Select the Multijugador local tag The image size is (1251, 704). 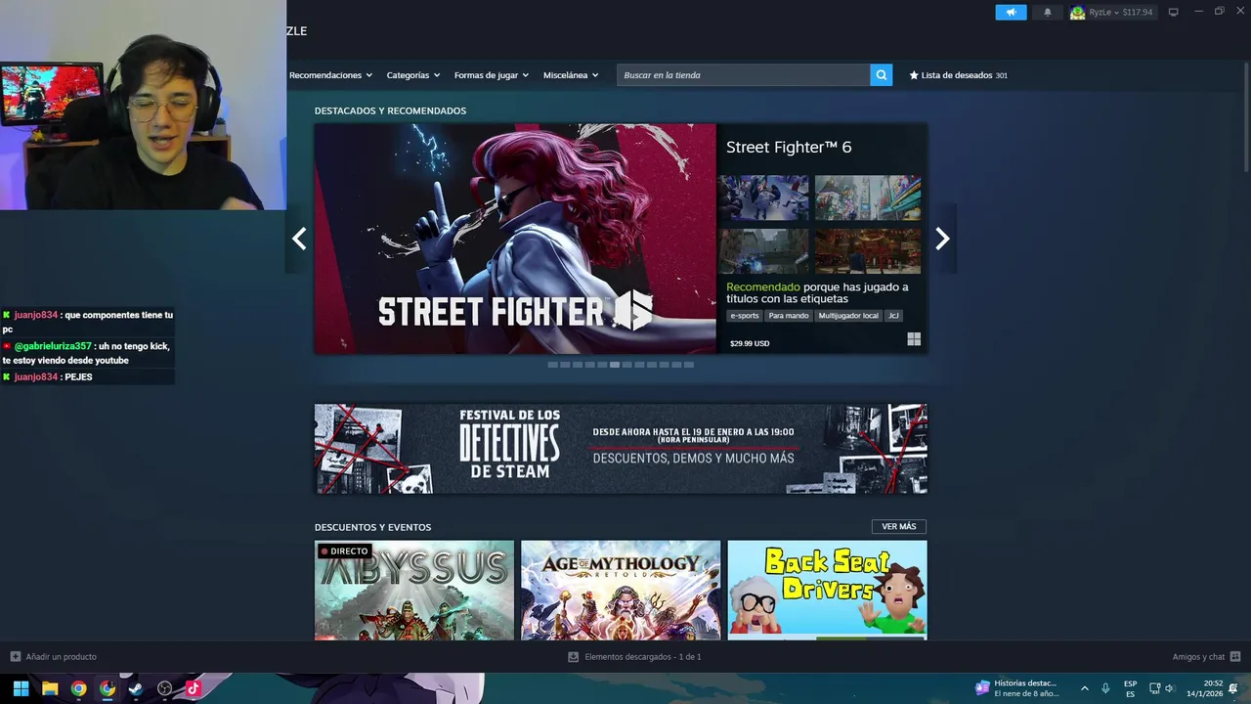click(848, 316)
